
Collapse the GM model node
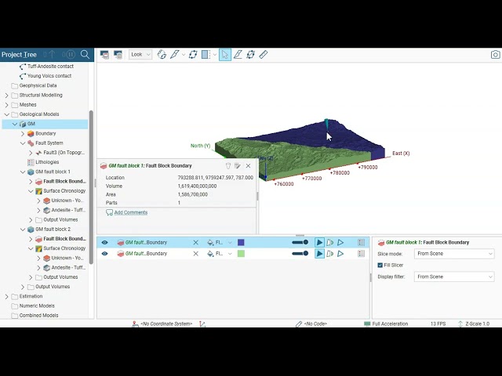[x=15, y=124]
